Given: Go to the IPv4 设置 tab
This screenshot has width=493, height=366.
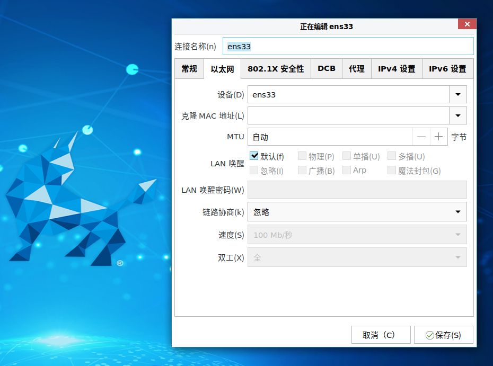Looking at the screenshot, I should 397,69.
